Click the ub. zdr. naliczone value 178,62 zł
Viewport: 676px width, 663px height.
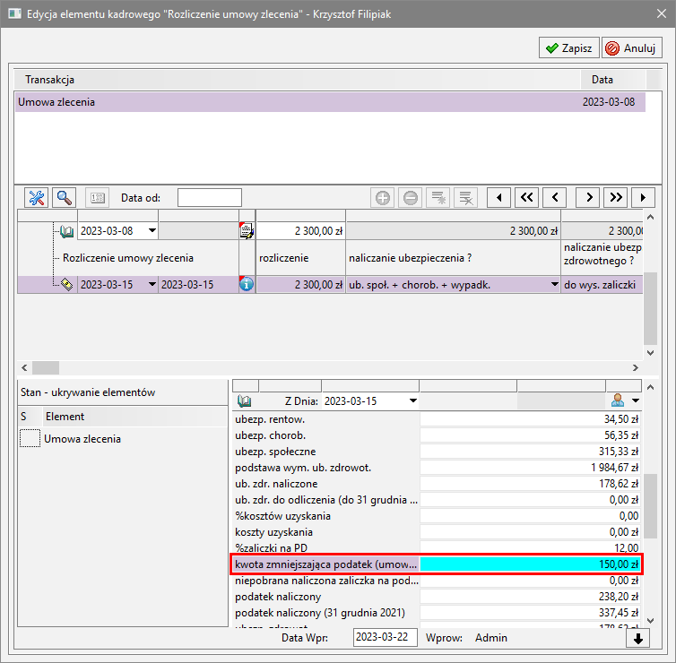coord(530,484)
